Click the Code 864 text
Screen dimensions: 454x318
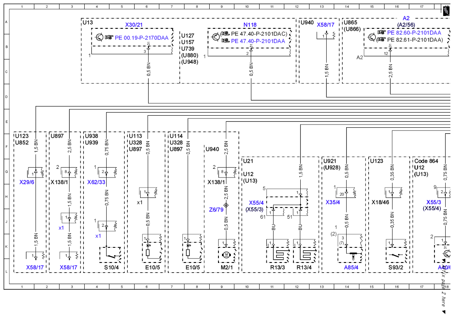click(426, 161)
